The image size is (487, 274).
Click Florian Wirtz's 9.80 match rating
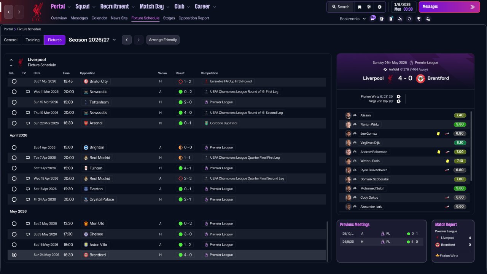460,124
